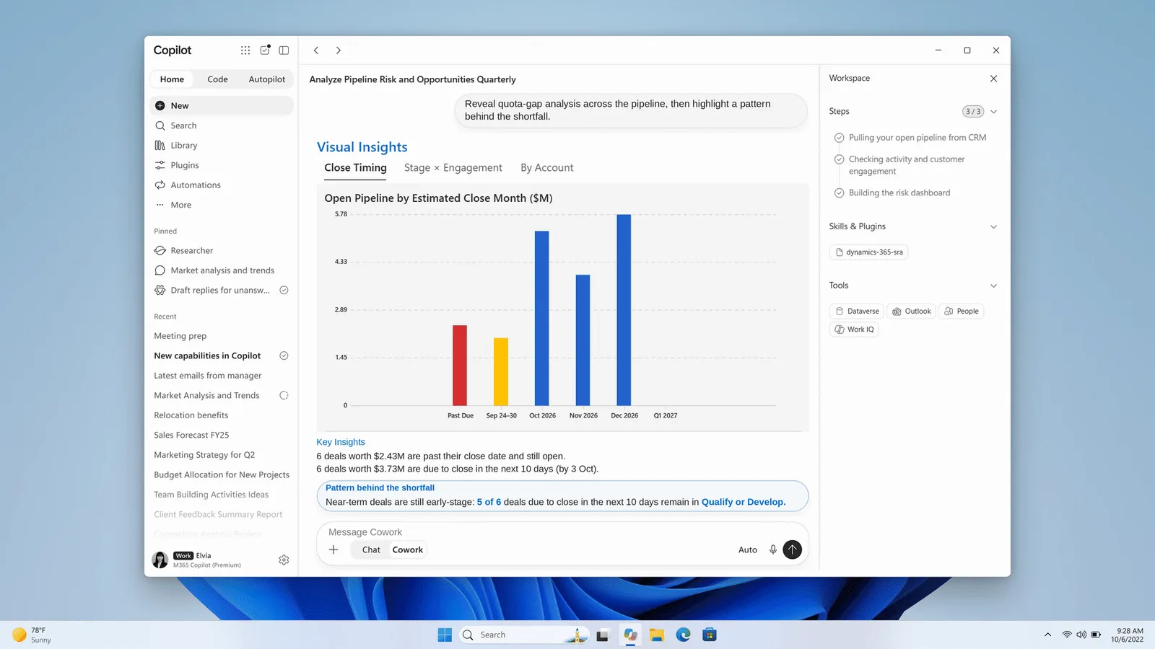
Task: Select the Home tab
Action: click(x=172, y=79)
